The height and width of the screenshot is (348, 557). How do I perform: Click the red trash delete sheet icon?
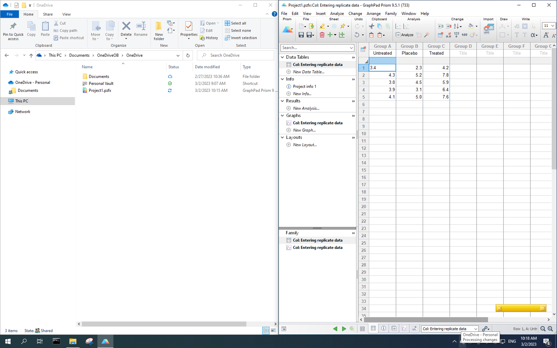tap(322, 35)
